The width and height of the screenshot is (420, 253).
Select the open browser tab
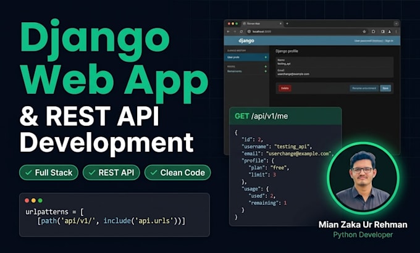click(x=262, y=23)
